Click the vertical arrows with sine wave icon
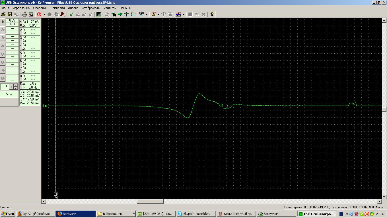Image resolution: width=387 pixels, height=218 pixels. coord(133,14)
